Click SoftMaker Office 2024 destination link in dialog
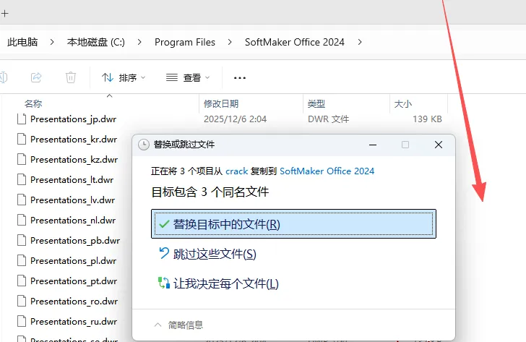526x342 pixels. [x=327, y=171]
